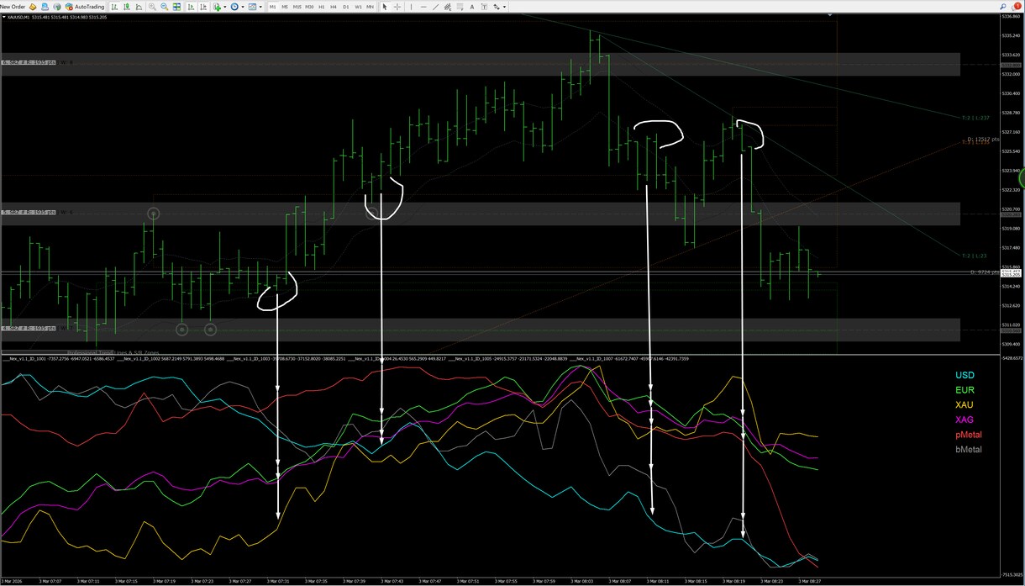Open the indicators list icon
Image resolution: width=1025 pixels, height=586 pixels.
pyautogui.click(x=217, y=7)
